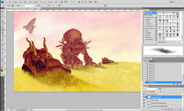184x111 pixels.
Task: Open the layer Opacity slider arrow
Action: point(167,89)
